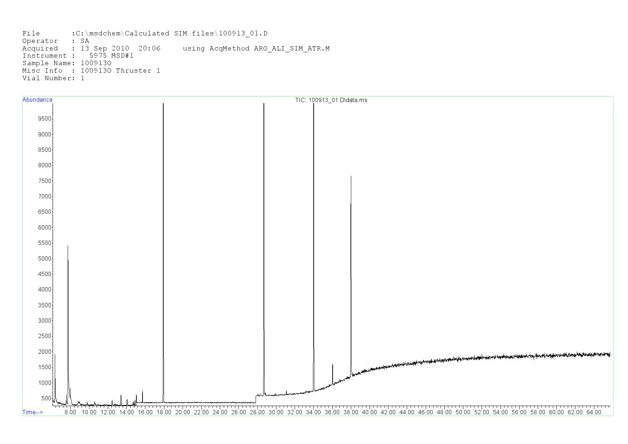
Task: Click the Misc Info text Thruster 1
Action: point(138,71)
